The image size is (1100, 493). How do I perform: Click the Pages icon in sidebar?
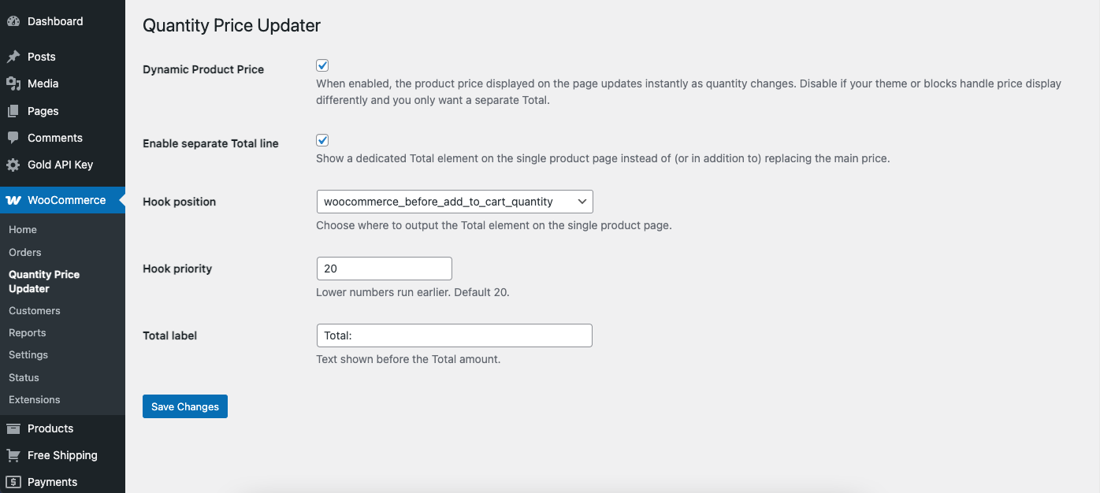click(13, 111)
